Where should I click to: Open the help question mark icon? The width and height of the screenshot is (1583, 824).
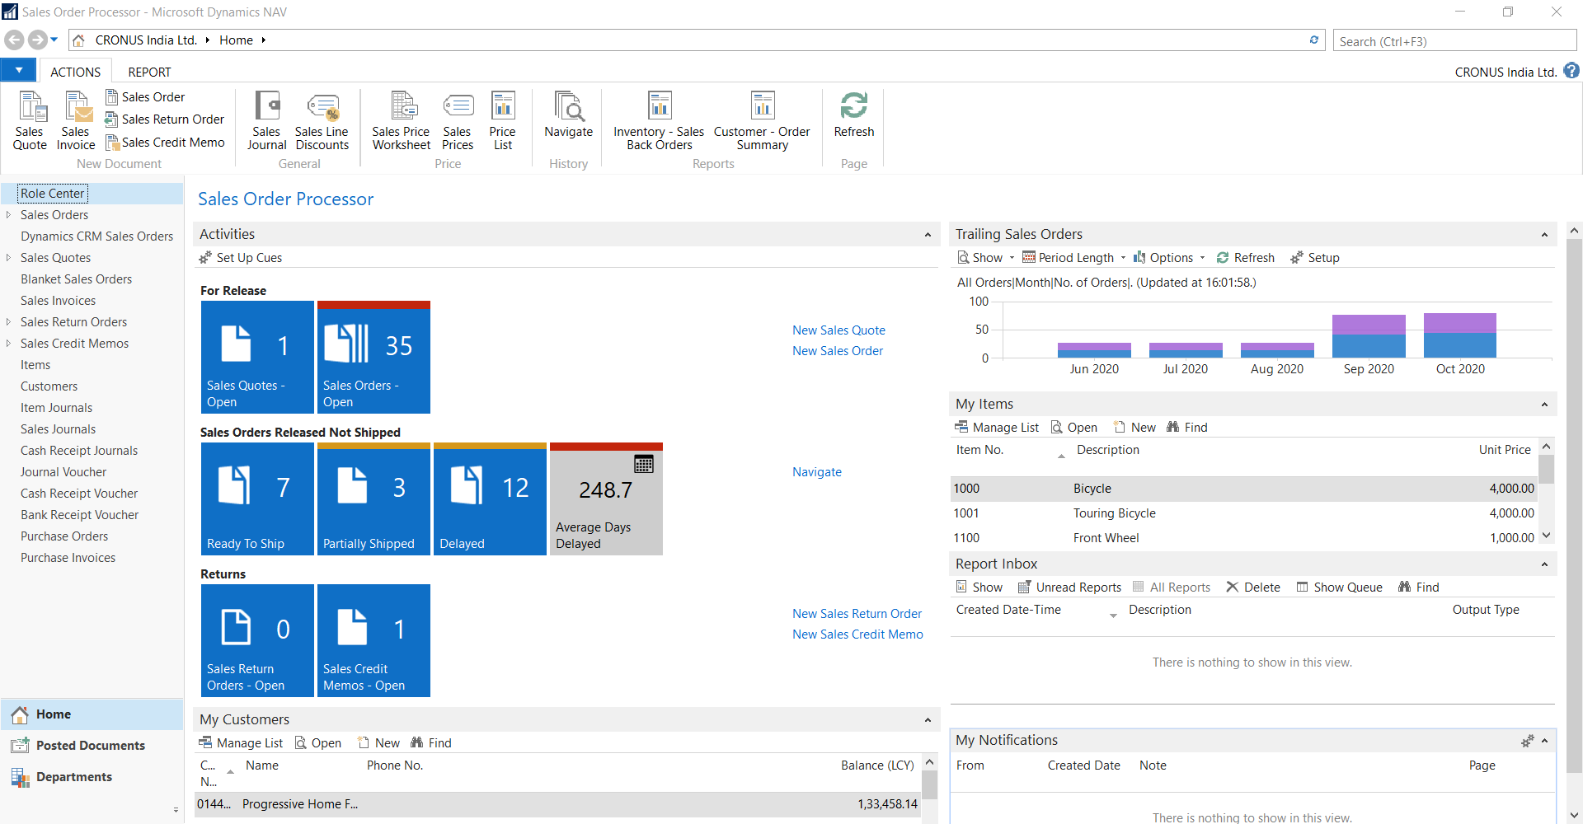(1571, 71)
